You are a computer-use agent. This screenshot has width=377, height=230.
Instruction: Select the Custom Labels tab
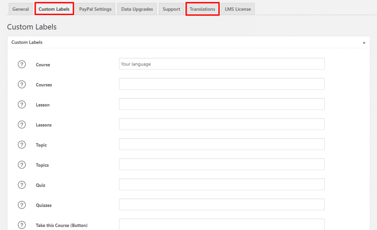(x=54, y=9)
